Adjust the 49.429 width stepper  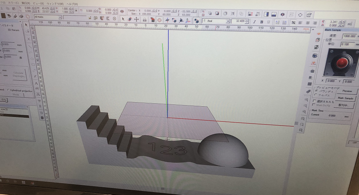coord(52,8)
